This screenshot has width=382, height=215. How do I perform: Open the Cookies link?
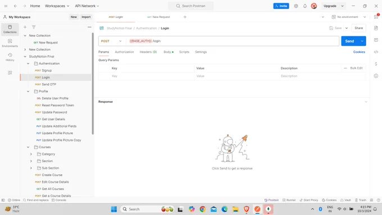[359, 52]
